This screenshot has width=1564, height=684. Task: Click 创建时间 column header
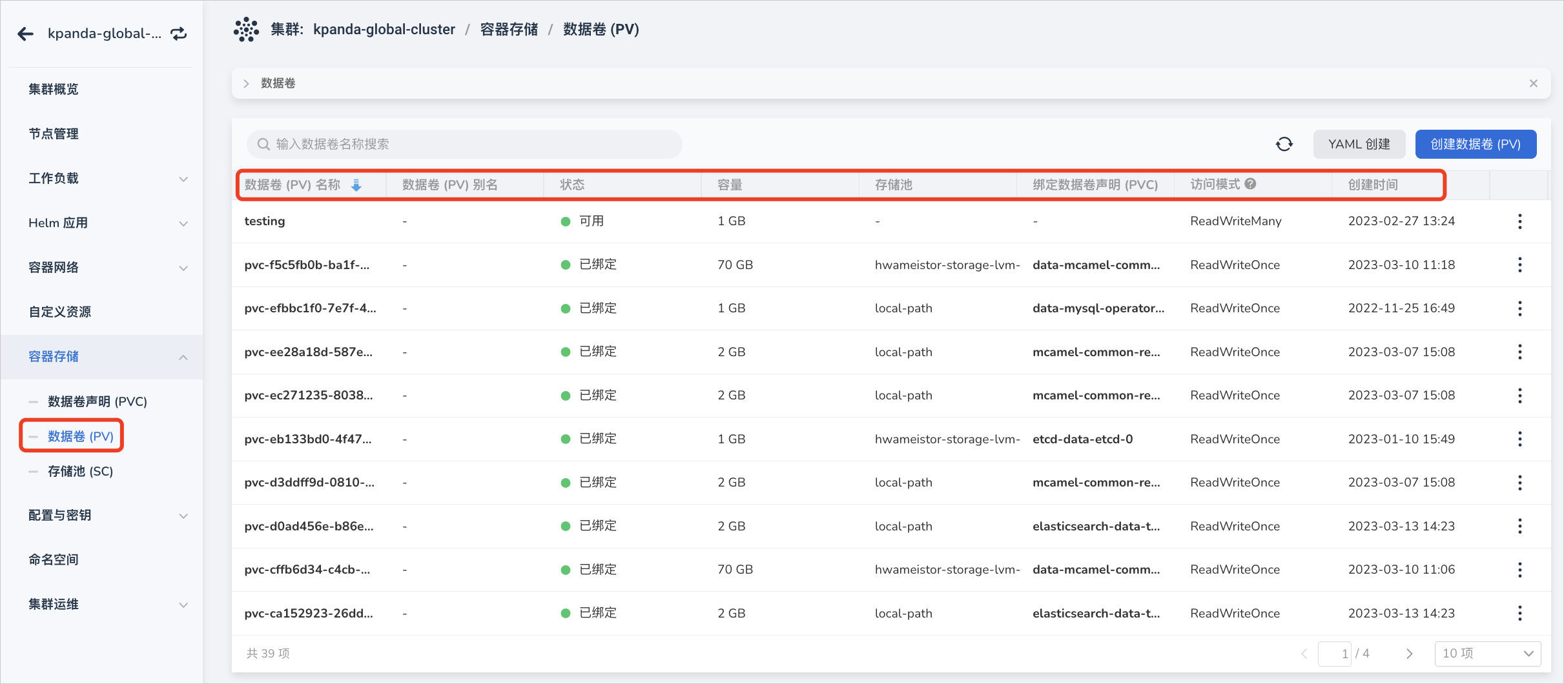point(1373,185)
